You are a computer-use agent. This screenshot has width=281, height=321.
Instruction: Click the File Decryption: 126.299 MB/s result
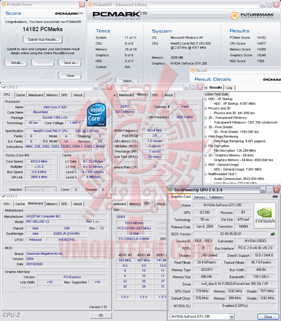click(x=235, y=151)
